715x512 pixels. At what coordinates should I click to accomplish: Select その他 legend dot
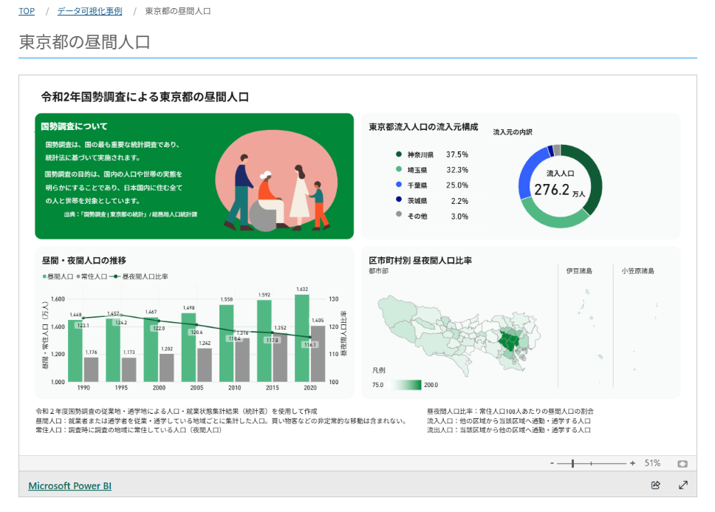[399, 214]
